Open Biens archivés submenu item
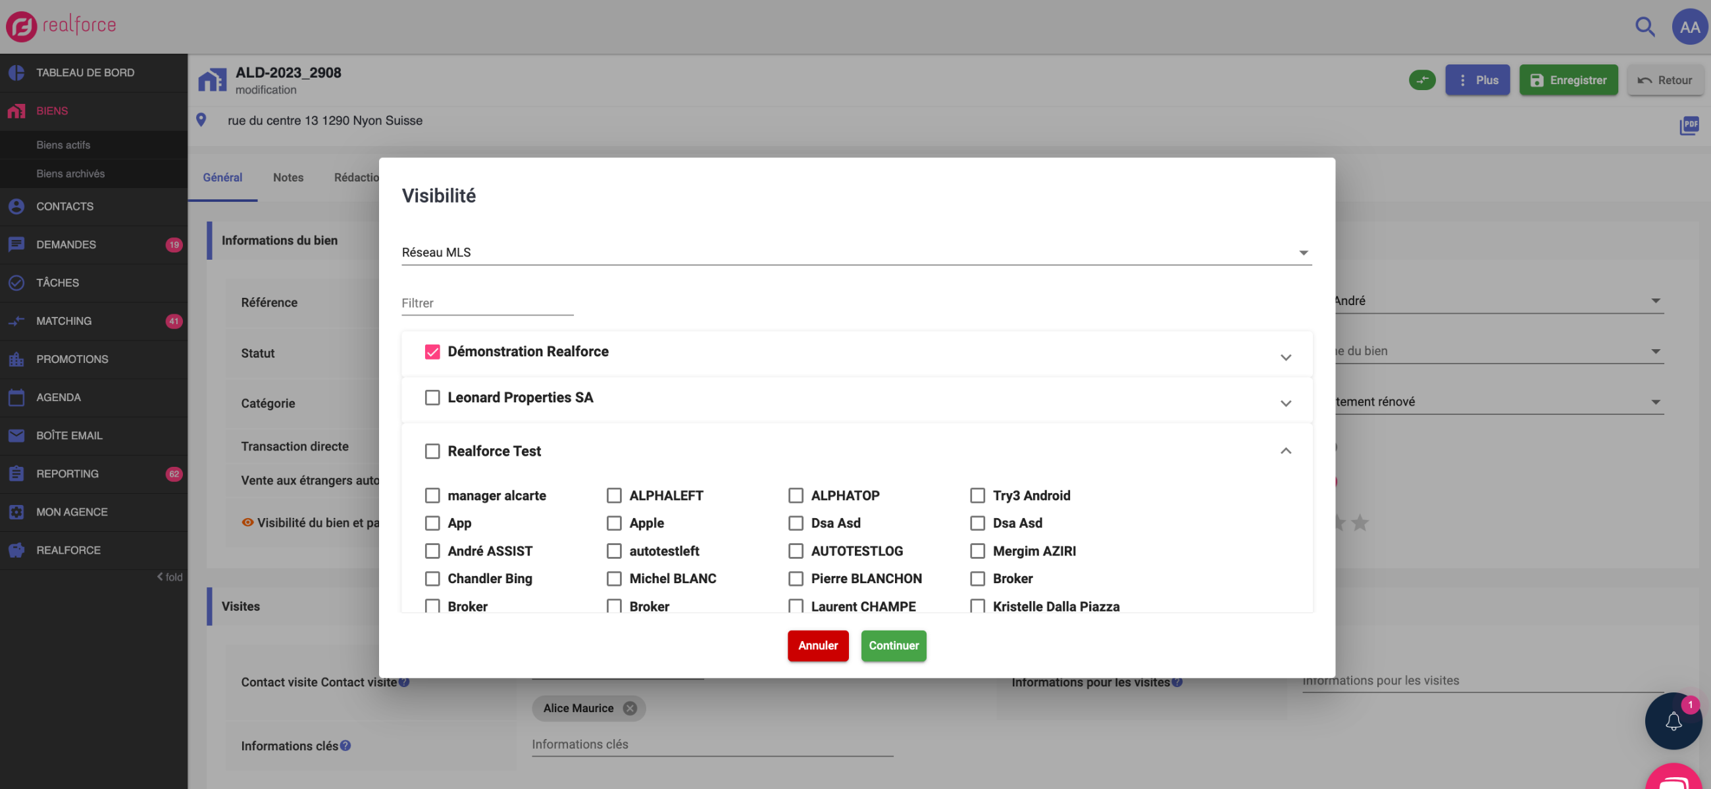 tap(70, 174)
